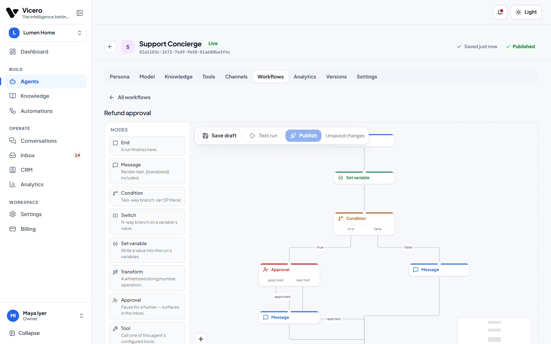Expand the Maya Iyer account menu
551x344 pixels.
click(46, 316)
